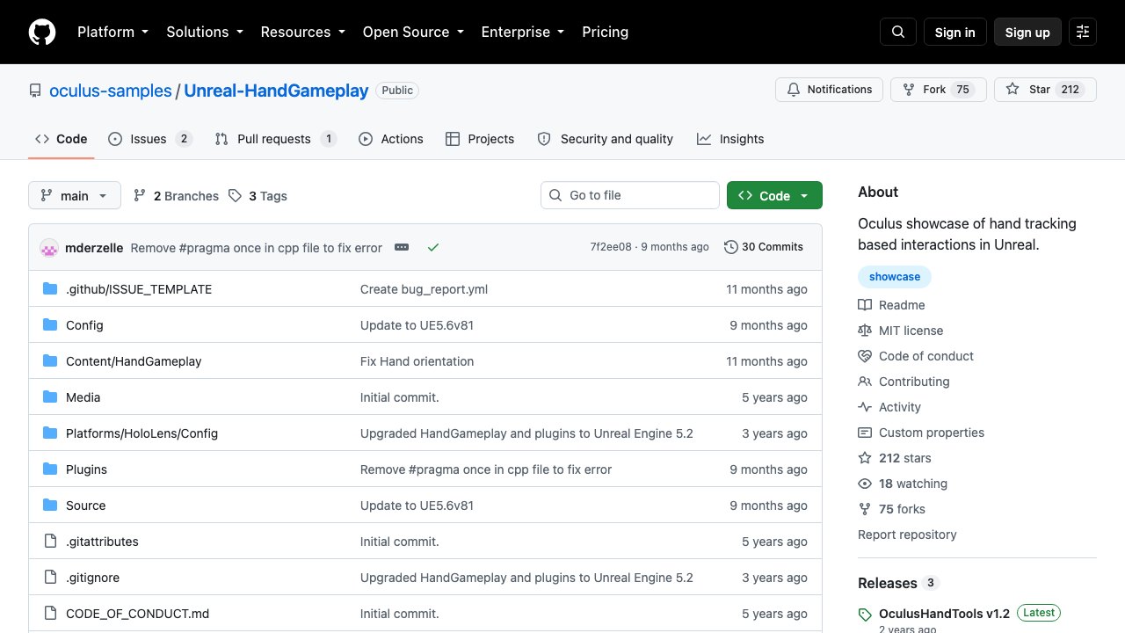Screen dimensions: 1125x633
Task: Open the Custom properties link
Action: pos(932,433)
